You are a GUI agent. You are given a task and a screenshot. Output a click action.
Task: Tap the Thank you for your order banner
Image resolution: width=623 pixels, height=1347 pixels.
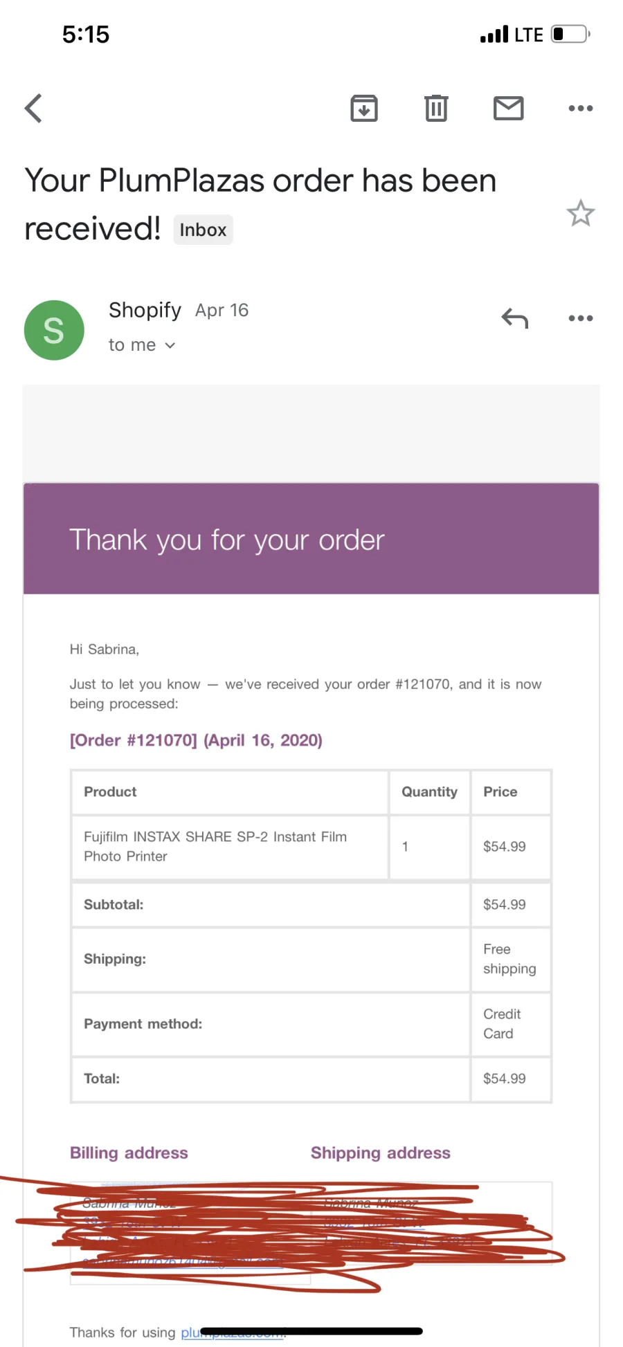pos(311,539)
